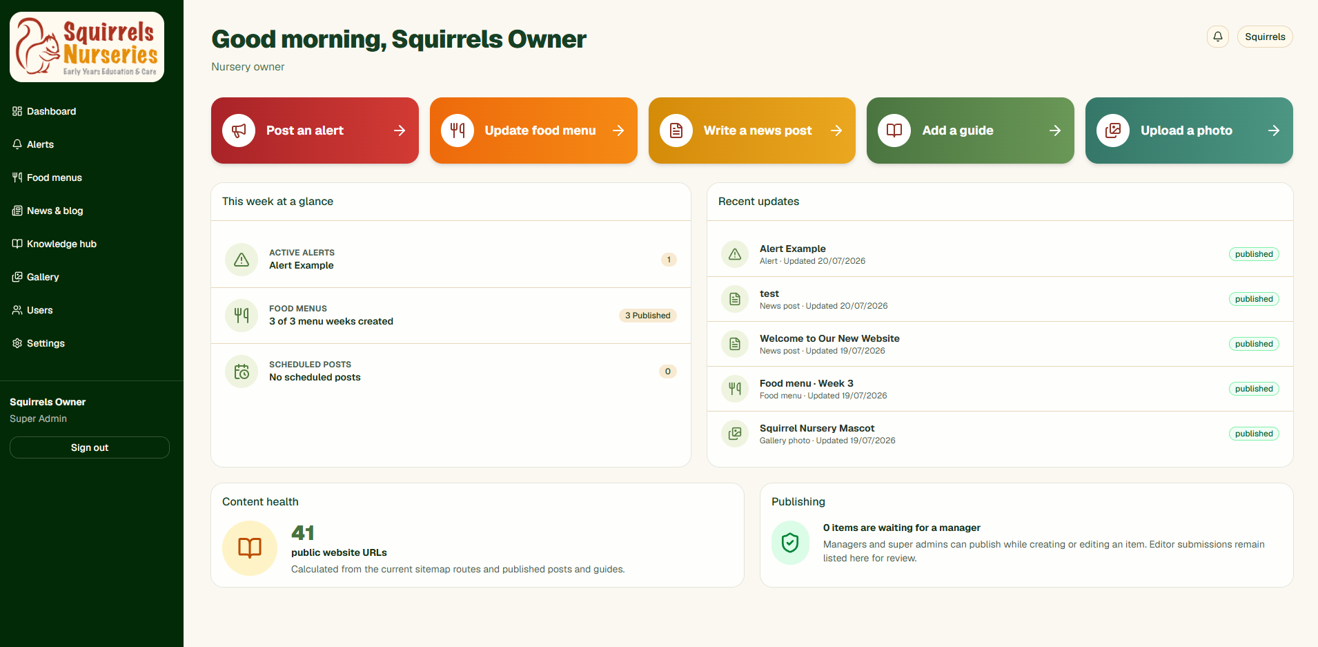Click the book icon in Content health

click(250, 548)
